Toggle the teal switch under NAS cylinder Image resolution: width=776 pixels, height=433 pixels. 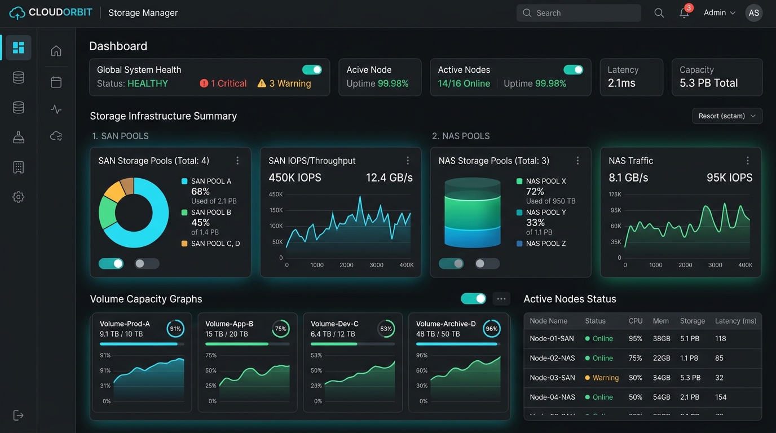(451, 263)
